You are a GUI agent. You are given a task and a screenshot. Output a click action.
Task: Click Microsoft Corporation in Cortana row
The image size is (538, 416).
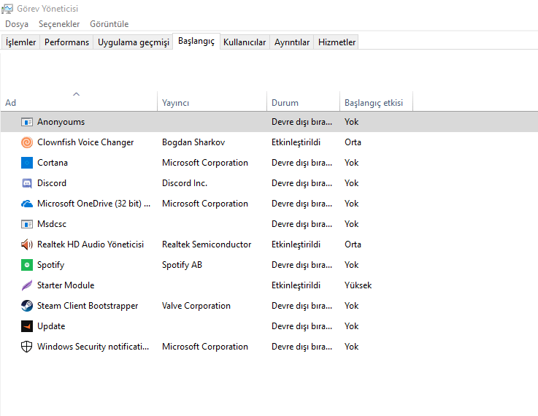[205, 163]
